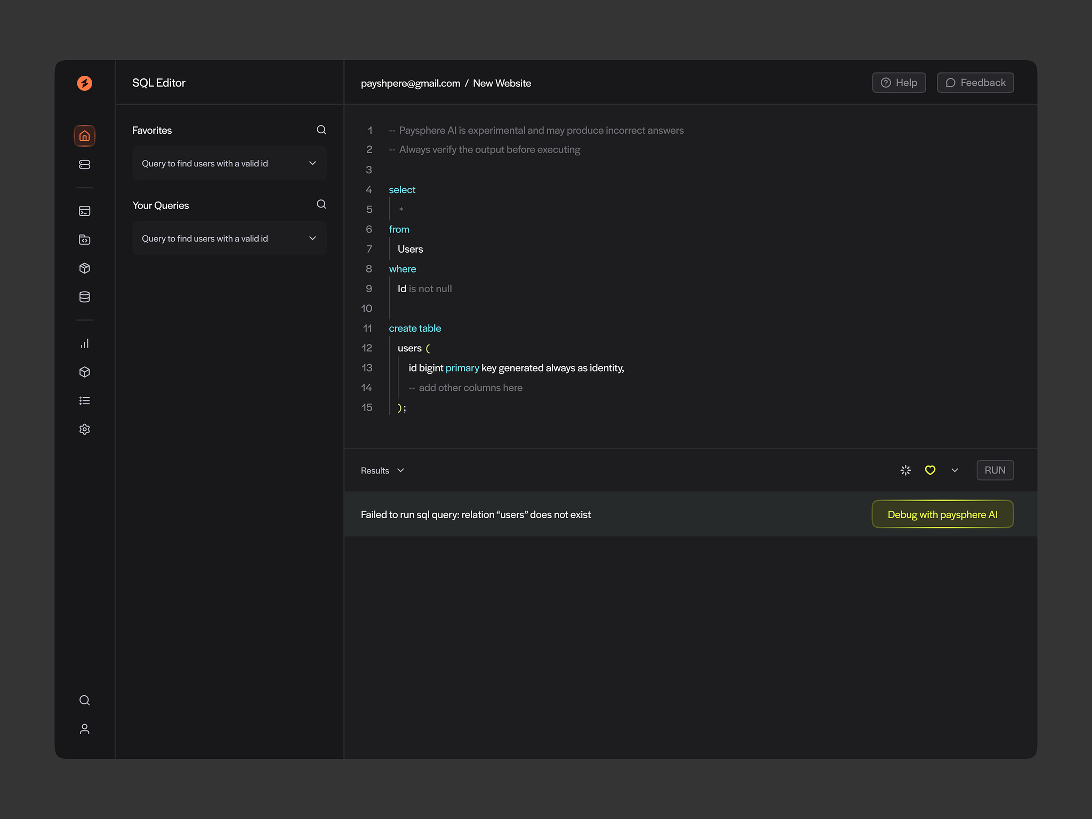Click the 'where' keyword on line 8
The height and width of the screenshot is (819, 1092).
[402, 269]
